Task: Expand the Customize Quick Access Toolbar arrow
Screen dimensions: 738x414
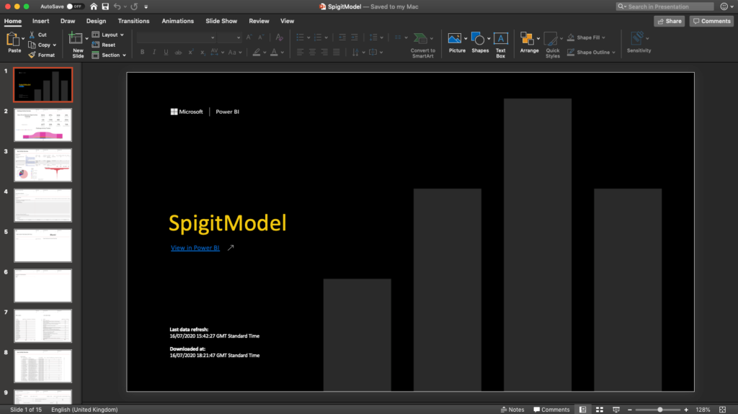Action: pyautogui.click(x=146, y=6)
